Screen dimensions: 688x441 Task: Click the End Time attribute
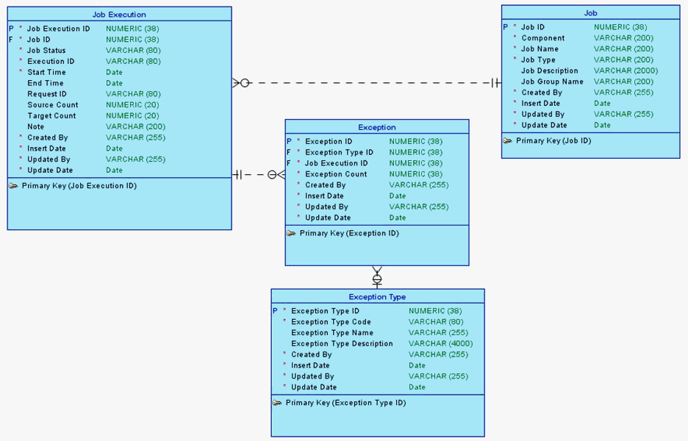pos(45,83)
